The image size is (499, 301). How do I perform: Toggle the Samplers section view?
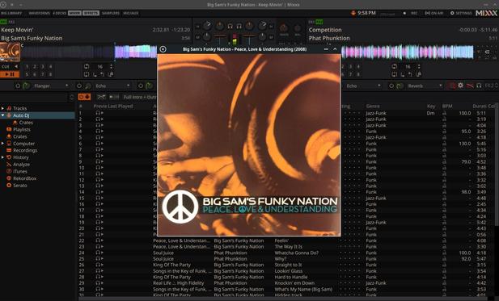[x=111, y=13]
